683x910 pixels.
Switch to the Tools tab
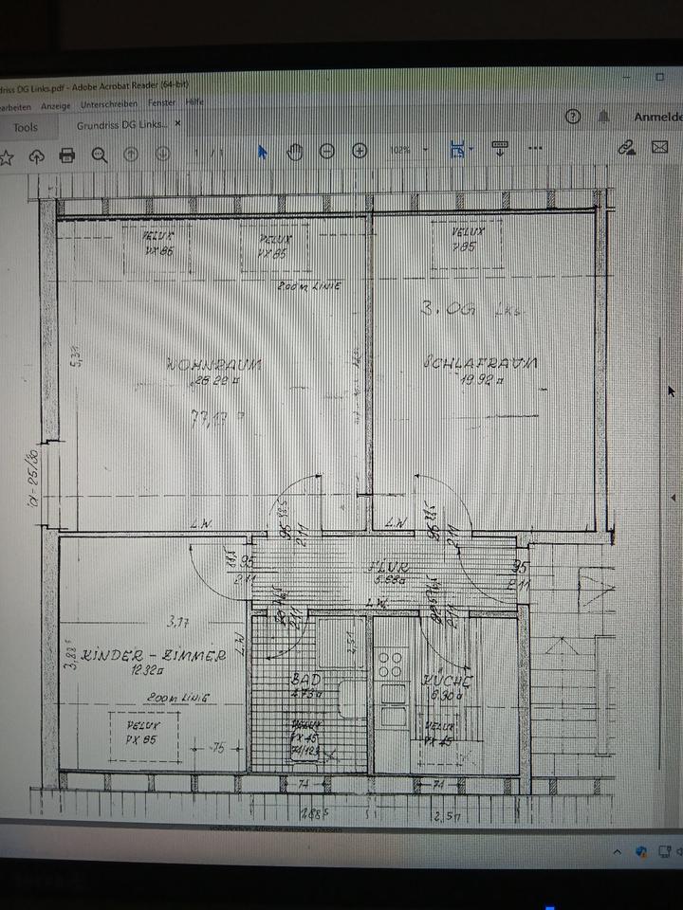[26, 127]
